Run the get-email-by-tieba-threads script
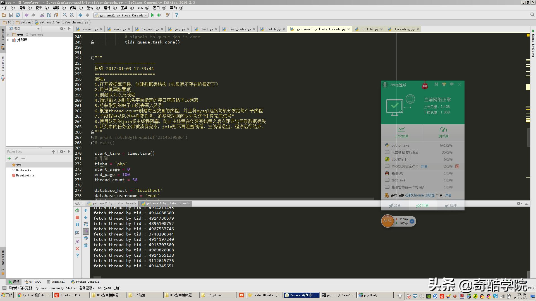Image resolution: width=536 pixels, height=301 pixels. tap(153, 15)
